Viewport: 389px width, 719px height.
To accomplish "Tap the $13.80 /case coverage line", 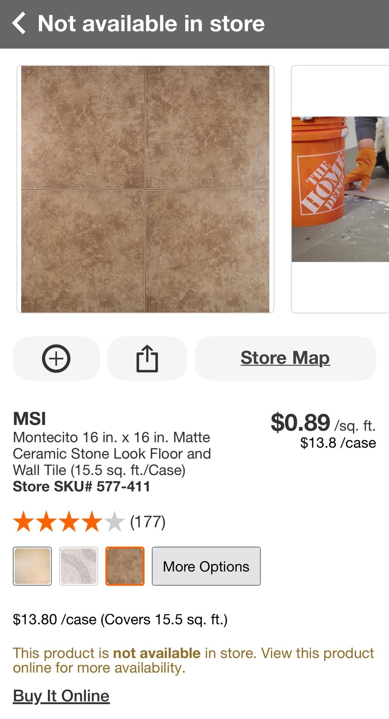I will pos(120,619).
